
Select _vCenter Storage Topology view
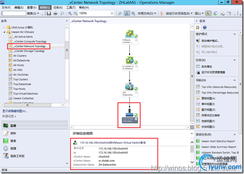coord(29,51)
